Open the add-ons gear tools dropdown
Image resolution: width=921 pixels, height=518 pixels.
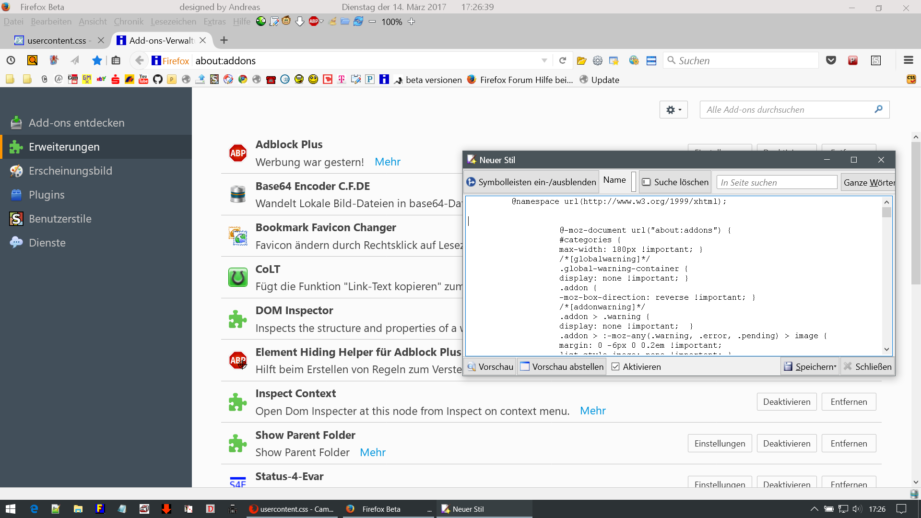pyautogui.click(x=673, y=110)
